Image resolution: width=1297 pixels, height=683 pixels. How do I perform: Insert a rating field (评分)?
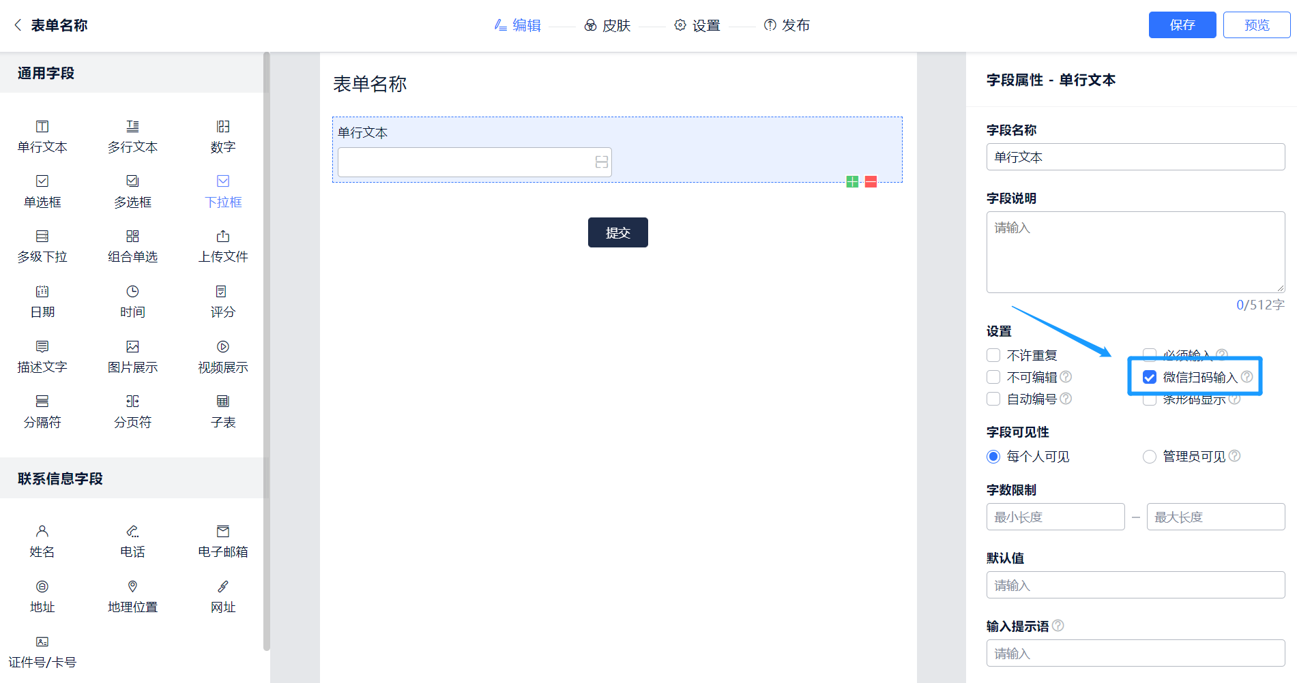coord(223,301)
